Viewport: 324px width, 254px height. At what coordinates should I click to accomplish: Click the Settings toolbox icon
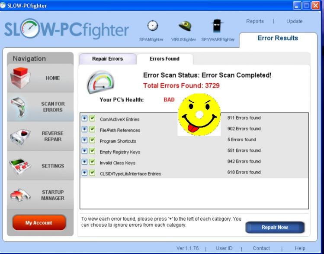click(20, 166)
